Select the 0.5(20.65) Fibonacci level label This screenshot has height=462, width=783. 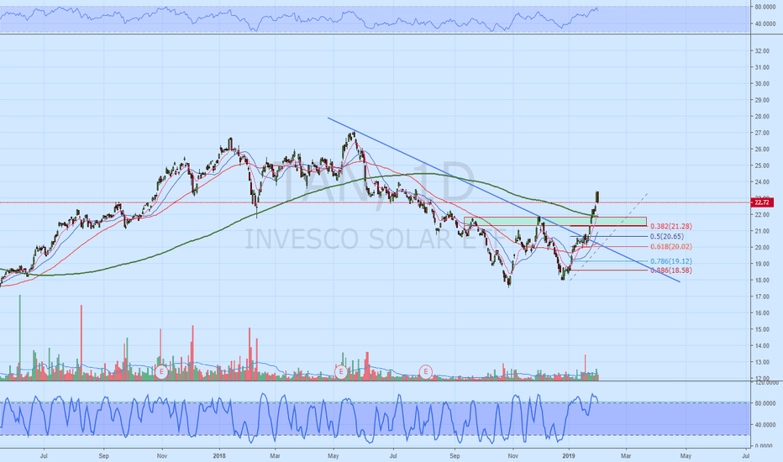click(667, 236)
